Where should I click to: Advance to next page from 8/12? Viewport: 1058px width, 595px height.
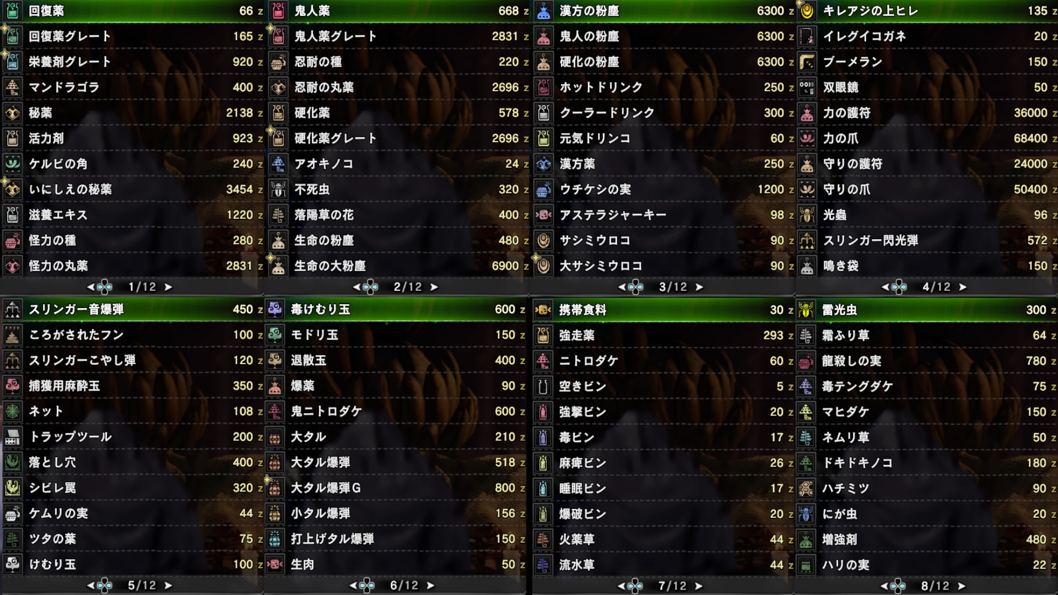(962, 586)
